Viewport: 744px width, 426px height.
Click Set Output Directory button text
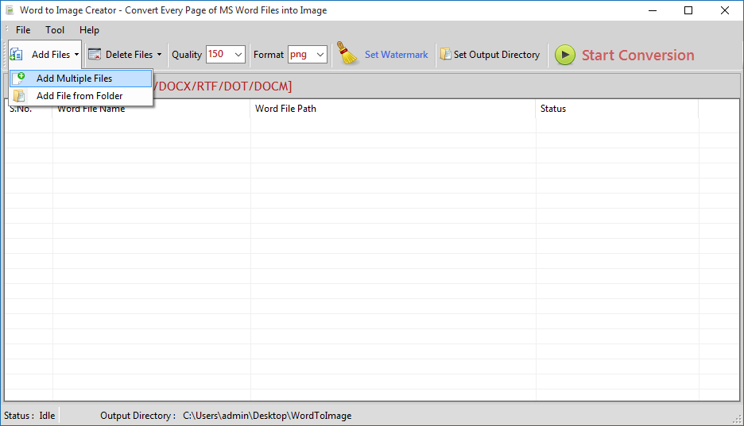[496, 55]
